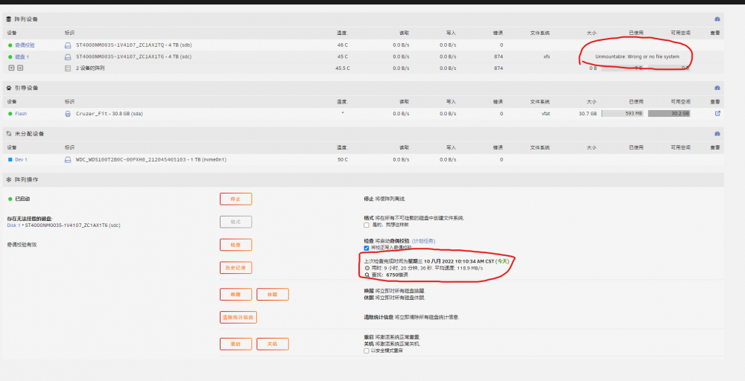Tick the 是的，我想这样做 format confirmation checkbox
Viewport: 745px width, 381px height.
click(x=367, y=225)
